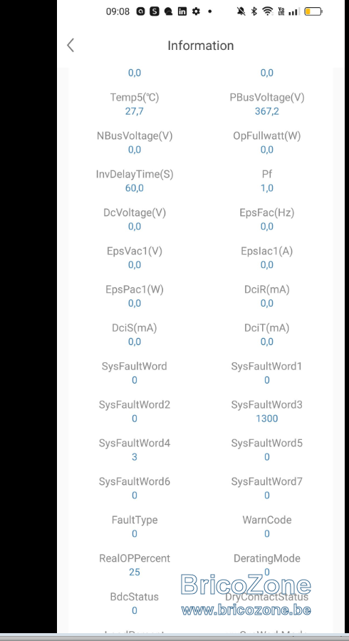Select the FaultType label
The image size is (349, 641).
point(135,520)
